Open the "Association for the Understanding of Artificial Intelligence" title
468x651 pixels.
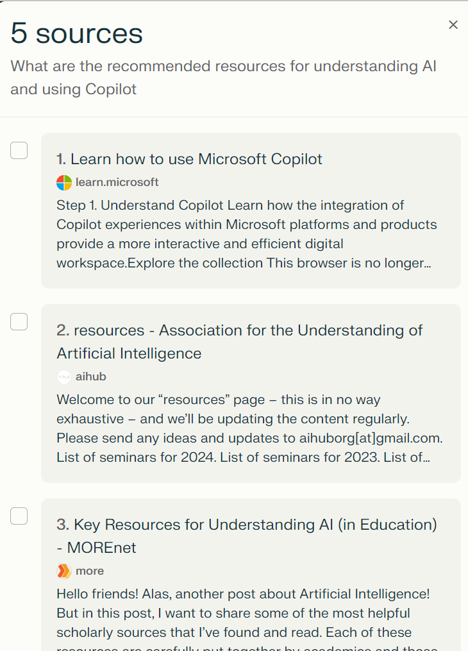[239, 341]
